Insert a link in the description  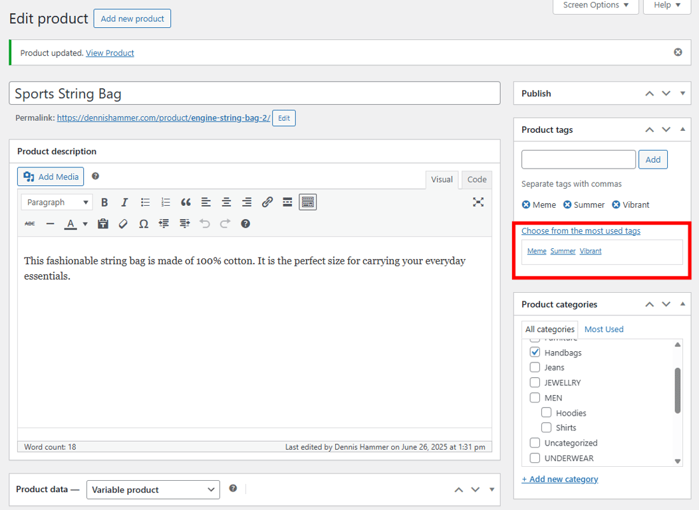[267, 202]
